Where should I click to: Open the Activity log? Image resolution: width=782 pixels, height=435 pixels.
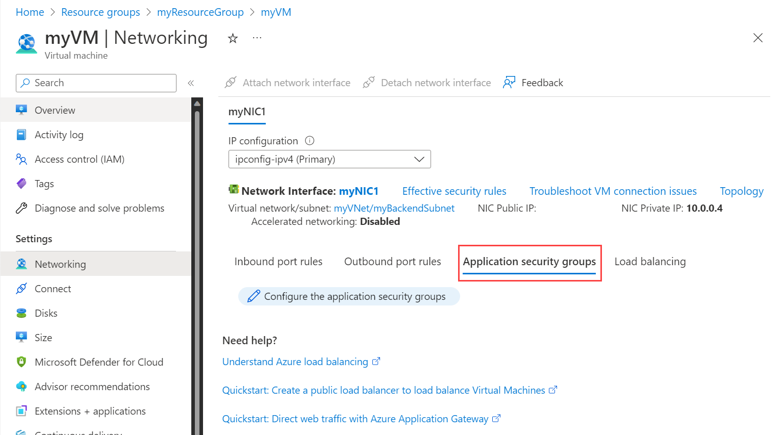[59, 134]
